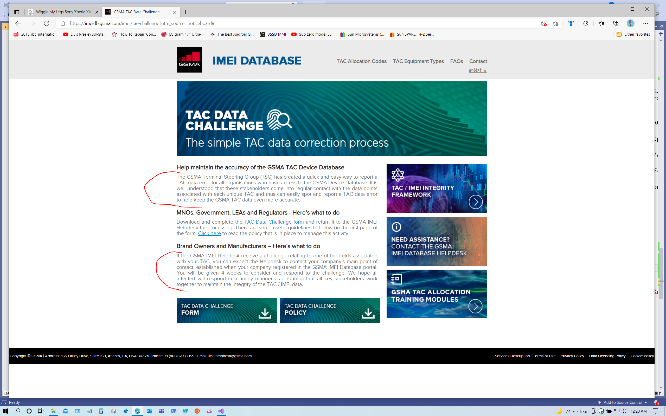666x416 pixels.
Task: Open the Collections panel
Action: (x=616, y=23)
